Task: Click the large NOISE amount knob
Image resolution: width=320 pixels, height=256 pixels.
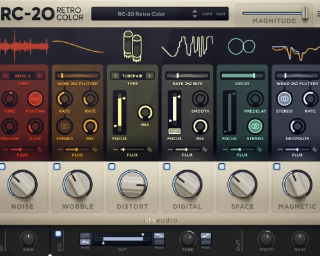Action: pyautogui.click(x=22, y=184)
